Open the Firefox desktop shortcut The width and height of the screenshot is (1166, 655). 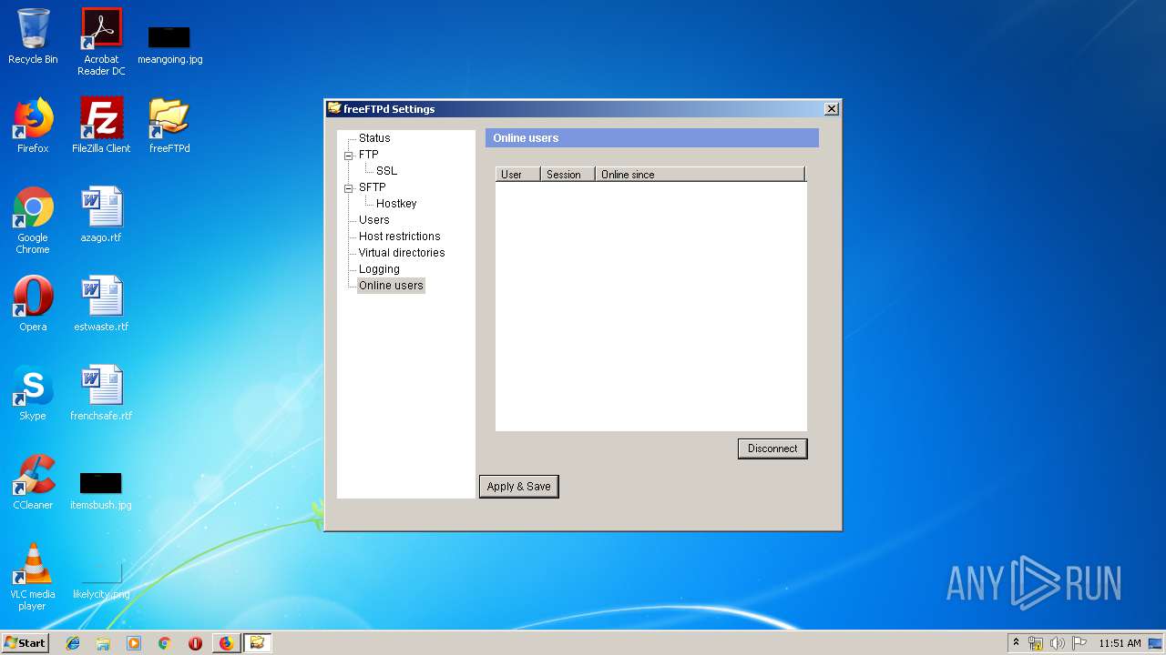[33, 126]
